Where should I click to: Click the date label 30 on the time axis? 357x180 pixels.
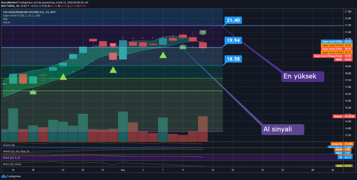[332, 170]
